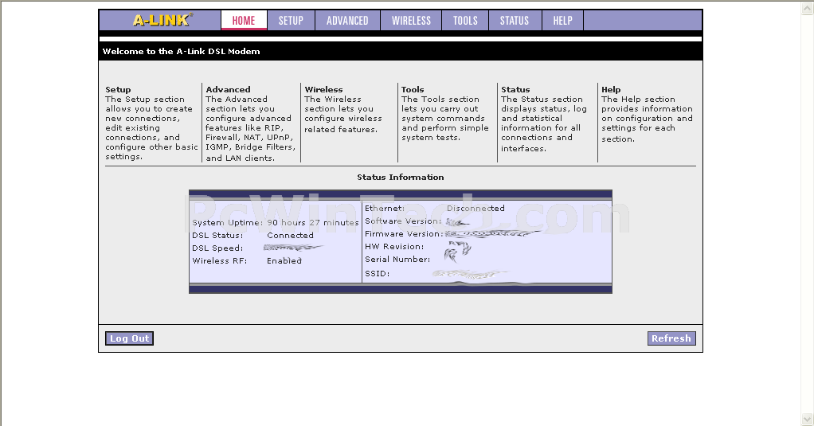This screenshot has height=426, width=814.
Task: Click the Status Information title
Action: (401, 177)
